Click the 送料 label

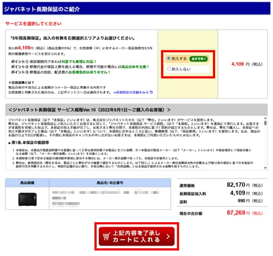point(183,202)
